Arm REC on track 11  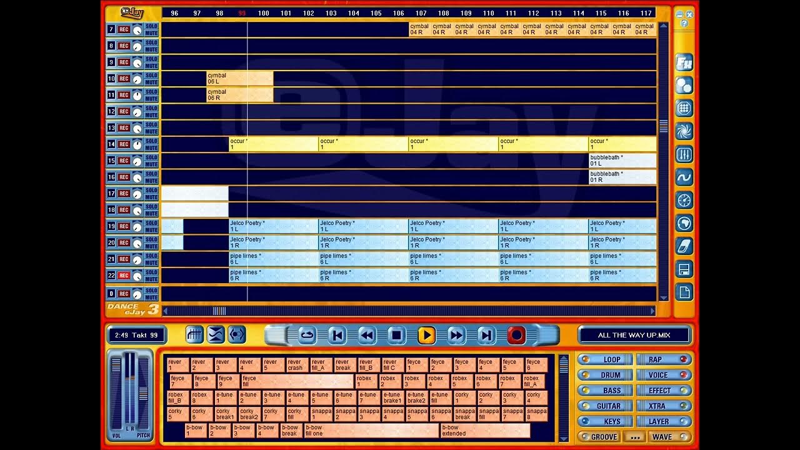click(x=124, y=95)
